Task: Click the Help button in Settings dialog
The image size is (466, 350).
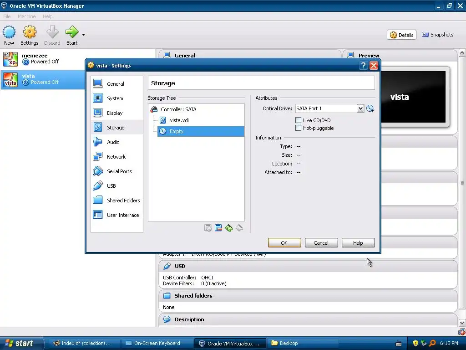Action: 358,243
